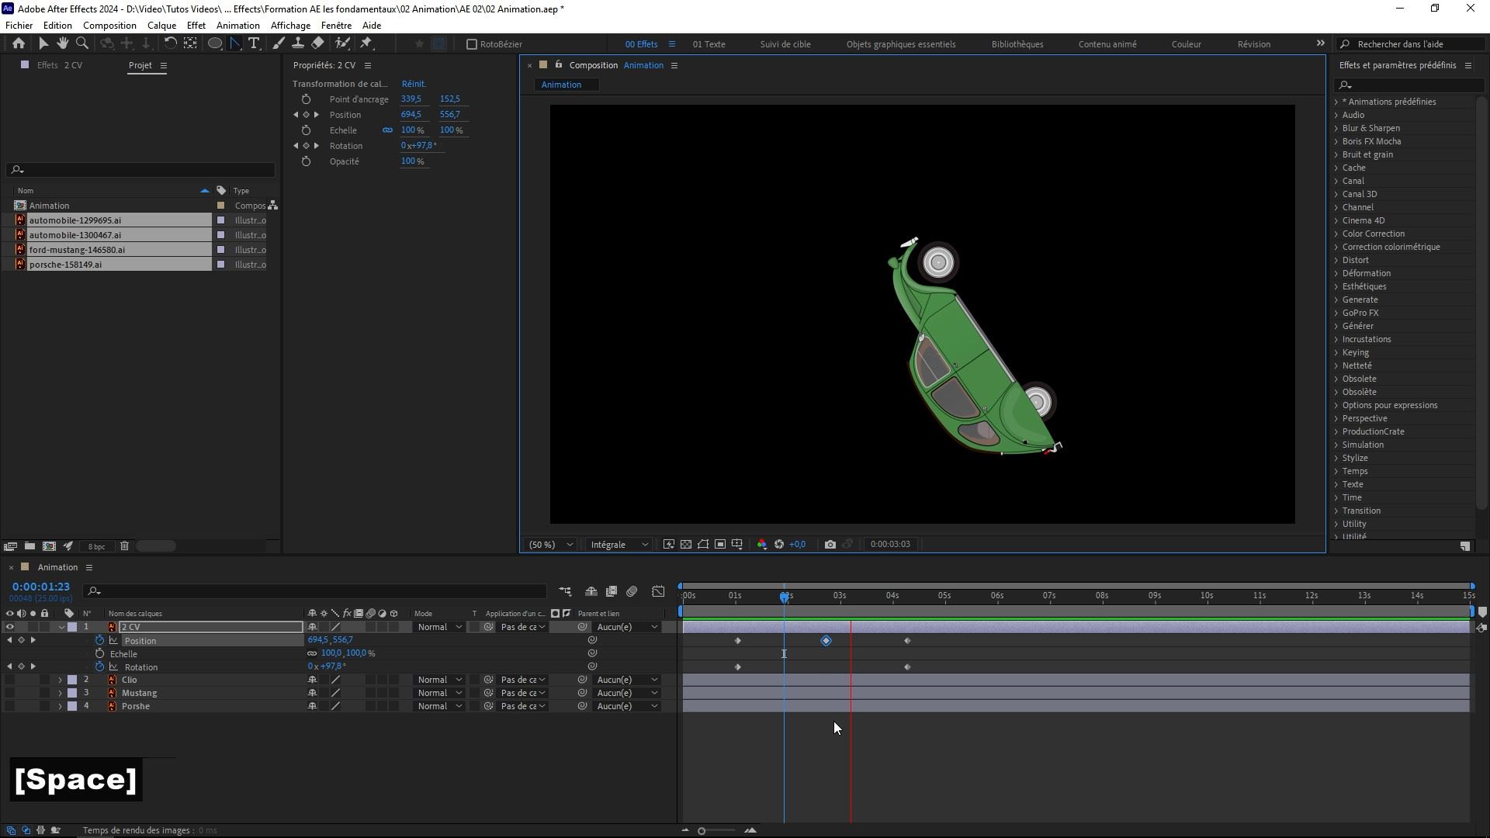Lock the composition viewer with padlock
The height and width of the screenshot is (838, 1490).
click(x=558, y=65)
